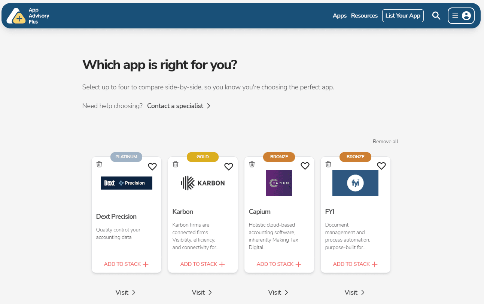Delete Karbon from comparison via trash icon
The width and height of the screenshot is (484, 304).
(x=175, y=164)
